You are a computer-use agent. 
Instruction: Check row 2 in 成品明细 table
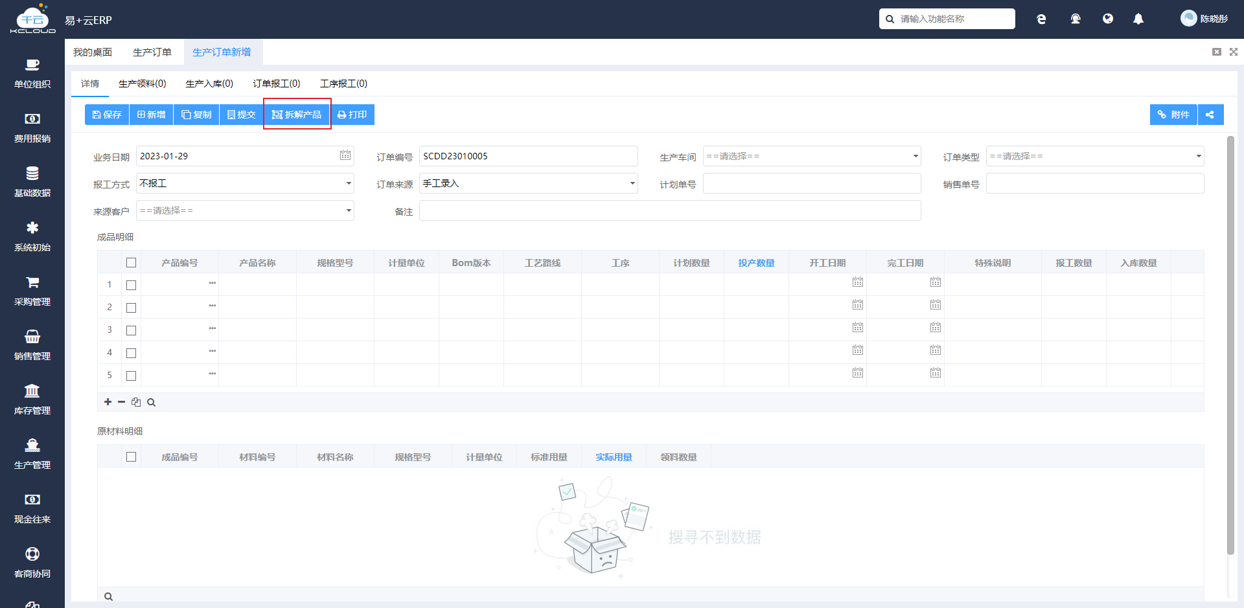(x=131, y=308)
